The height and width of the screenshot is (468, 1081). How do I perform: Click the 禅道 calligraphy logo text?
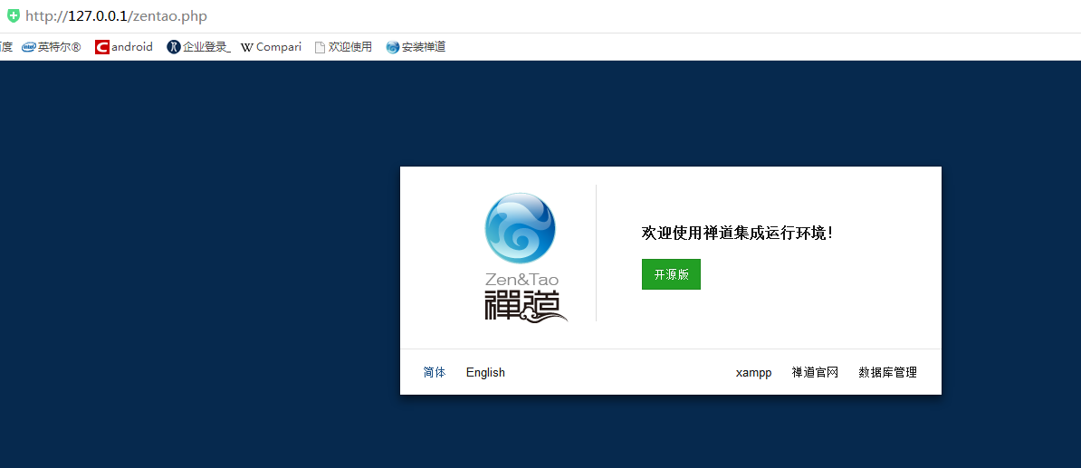(524, 305)
